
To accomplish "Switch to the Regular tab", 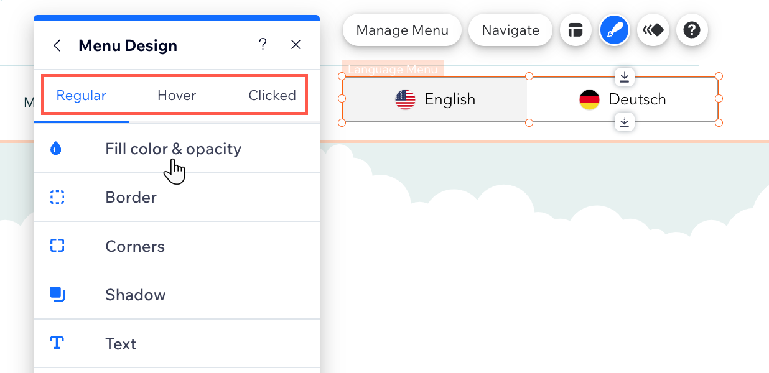I will (x=82, y=96).
